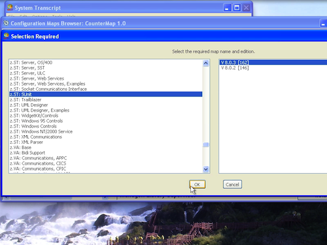Viewport: 327px width, 245px height.
Task: Select z.VA: Communications, APPC
Action: pyautogui.click(x=106, y=158)
